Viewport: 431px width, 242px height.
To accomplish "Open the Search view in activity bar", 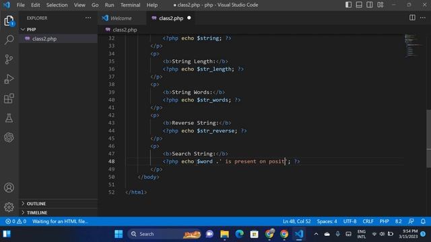I will point(9,40).
